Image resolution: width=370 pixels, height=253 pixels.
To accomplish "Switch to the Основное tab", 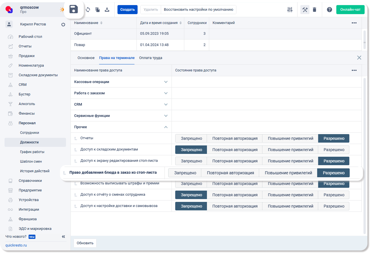I will 86,58.
